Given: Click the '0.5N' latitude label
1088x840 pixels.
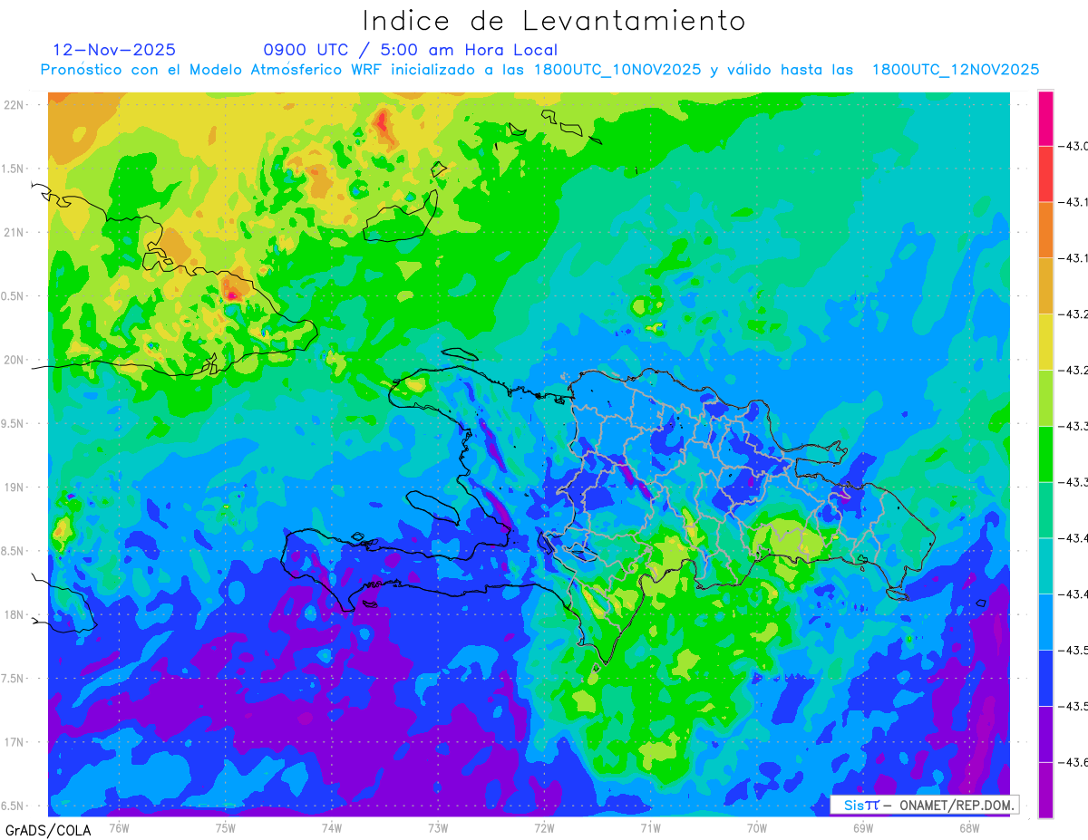Looking at the screenshot, I should point(13,296).
